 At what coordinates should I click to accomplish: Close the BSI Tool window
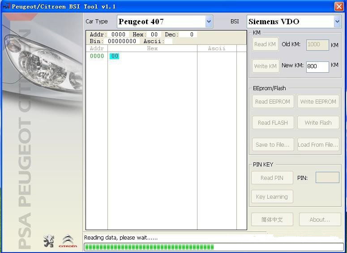point(339,6)
